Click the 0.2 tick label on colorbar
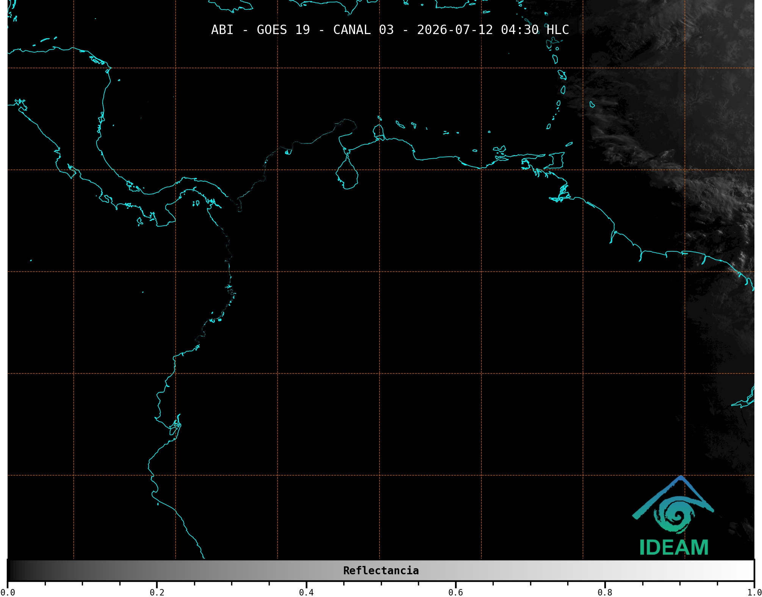Image resolution: width=762 pixels, height=597 pixels. (157, 592)
